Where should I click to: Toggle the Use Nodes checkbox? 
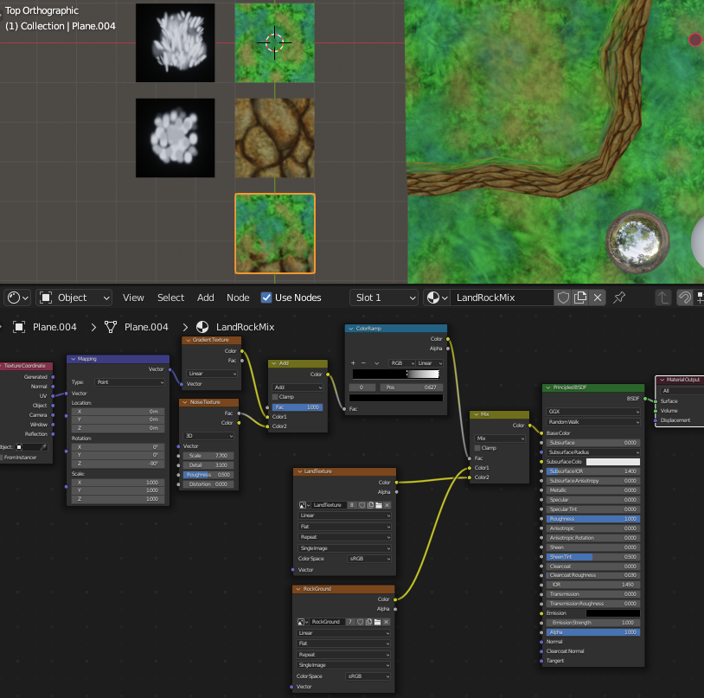(266, 298)
